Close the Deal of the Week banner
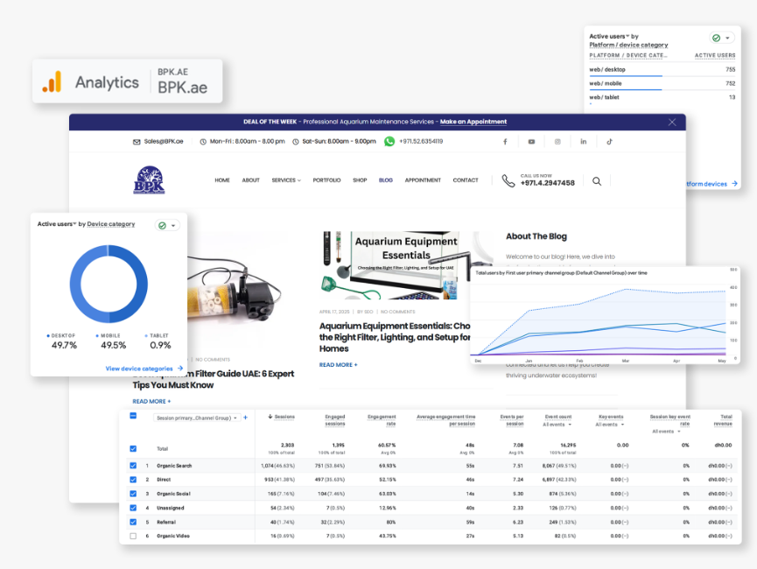 coord(672,122)
